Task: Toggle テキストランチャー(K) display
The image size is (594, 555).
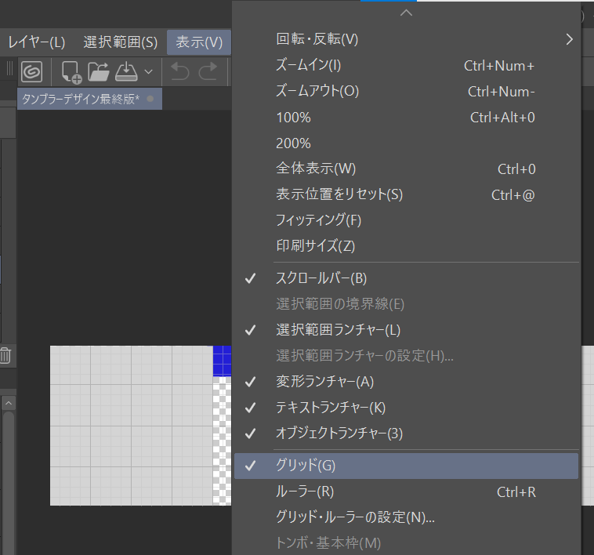Action: pyautogui.click(x=406, y=408)
